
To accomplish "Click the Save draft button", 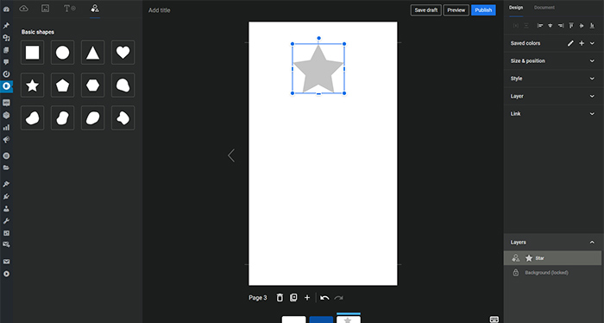I will [426, 10].
